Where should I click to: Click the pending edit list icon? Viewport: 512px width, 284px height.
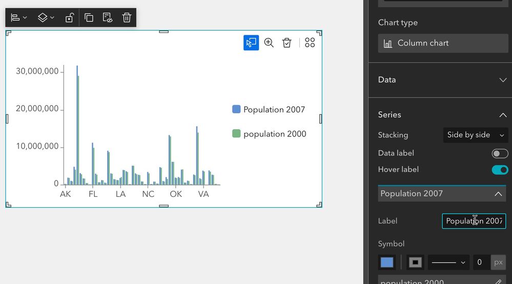point(108,17)
